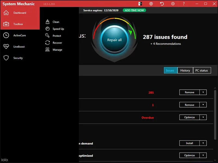Image resolution: width=218 pixels, height=163 pixels.
Task: Open help question mark icon
Action: click(184, 4)
